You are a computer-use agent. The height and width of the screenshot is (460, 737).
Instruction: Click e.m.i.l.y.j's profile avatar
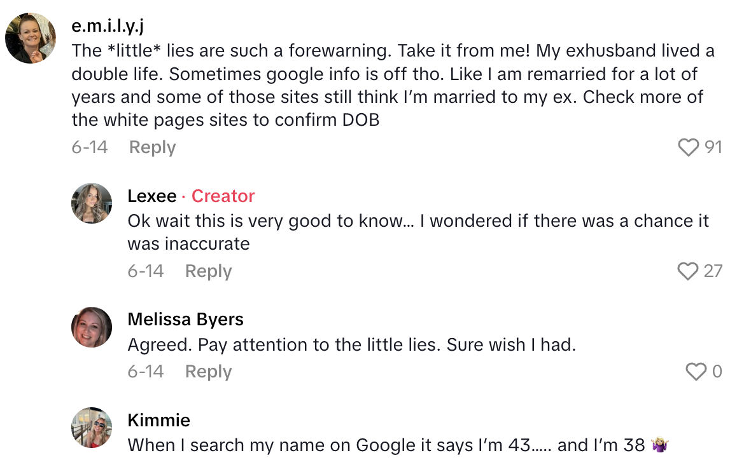(31, 37)
